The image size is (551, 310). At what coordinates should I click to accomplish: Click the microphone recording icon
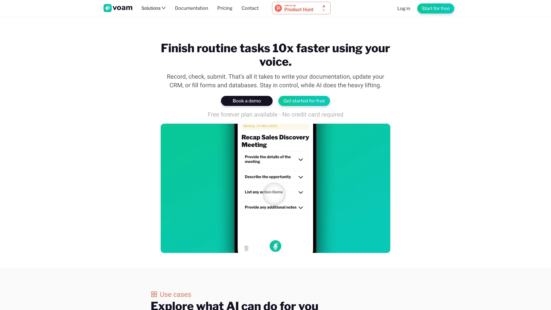point(275,246)
